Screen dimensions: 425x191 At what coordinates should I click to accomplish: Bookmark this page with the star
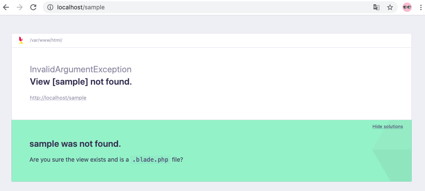click(390, 7)
